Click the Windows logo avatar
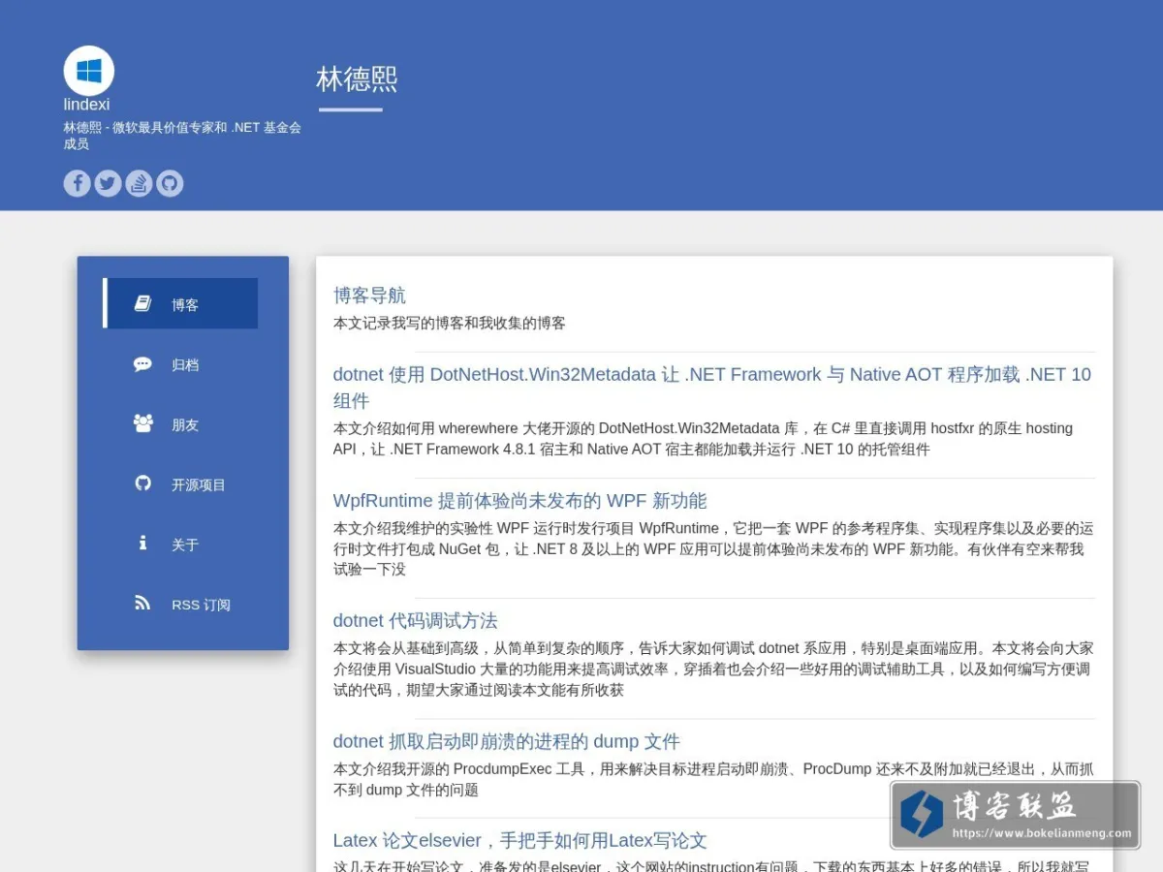Image resolution: width=1163 pixels, height=872 pixels. click(89, 71)
